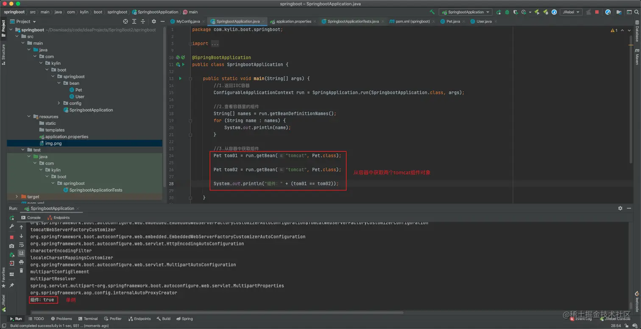This screenshot has height=329, width=641.
Task: Click the Select Opened File target icon
Action: click(125, 21)
